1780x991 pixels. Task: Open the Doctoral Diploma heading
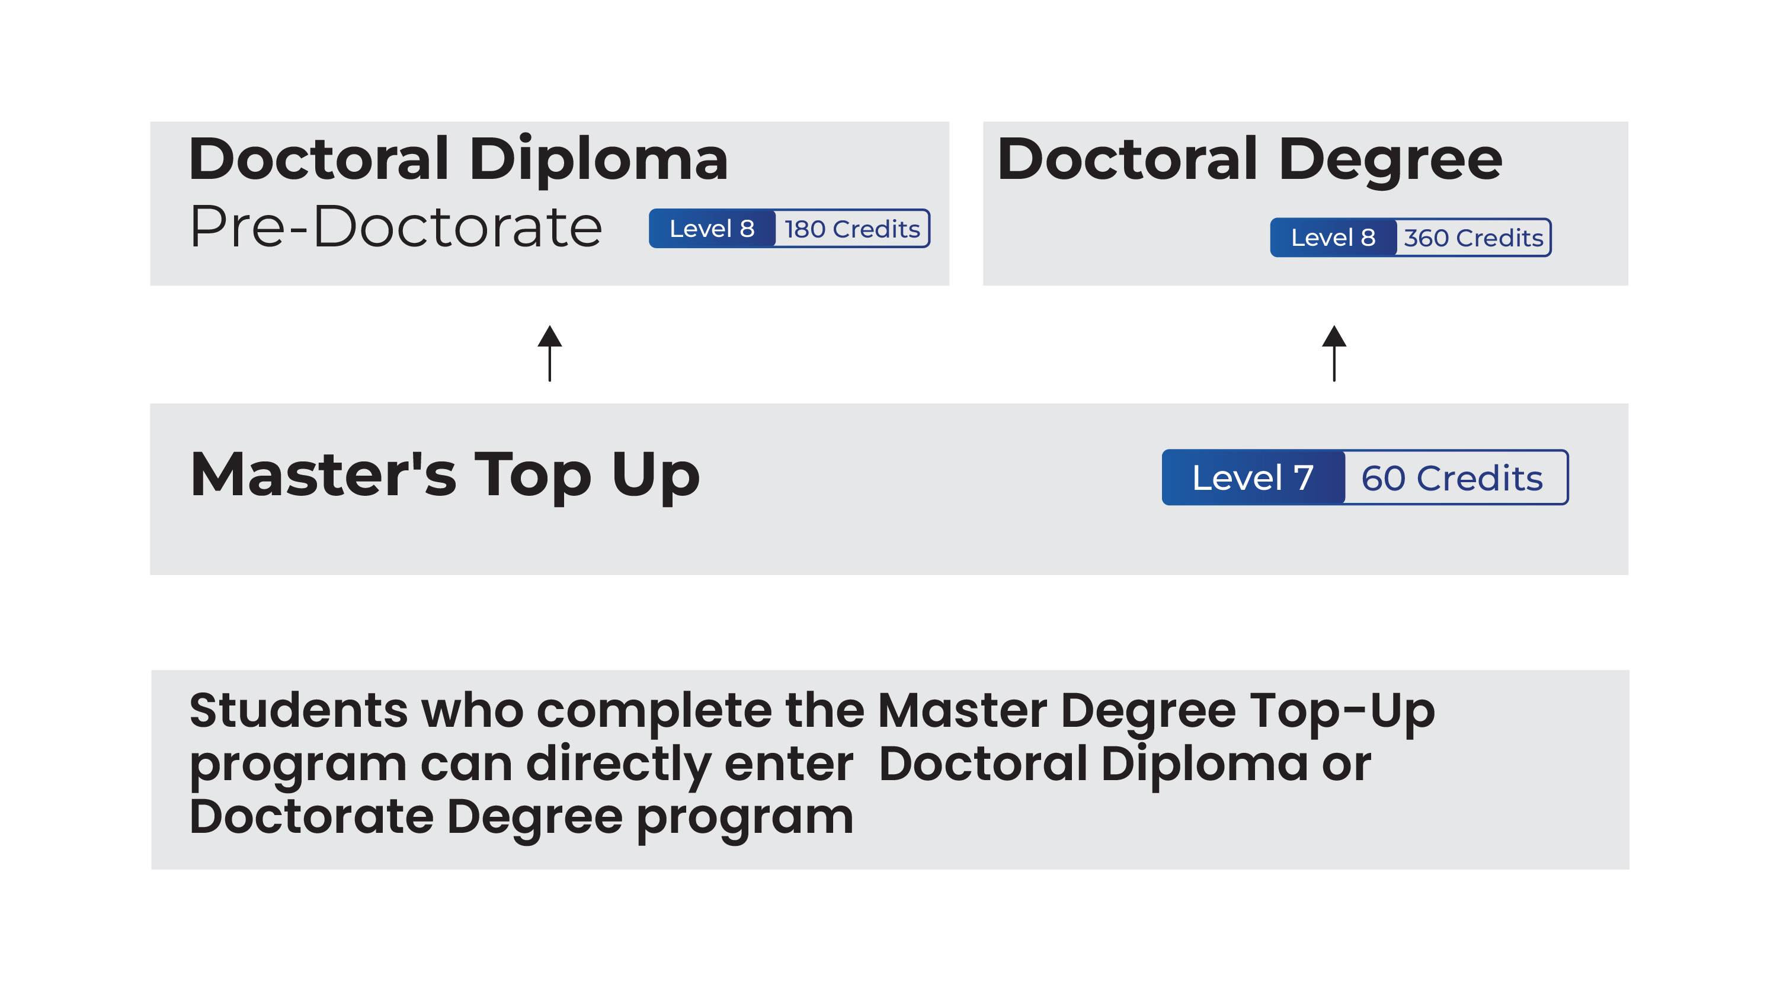point(458,159)
